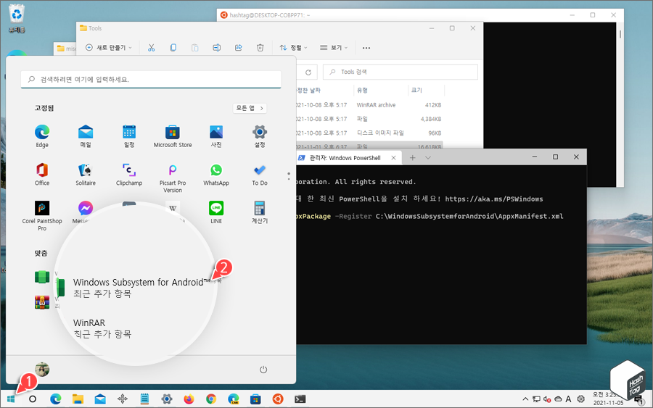Screen dimensions: 653x408
Task: Open File Explorer from taskbar
Action: 78,399
